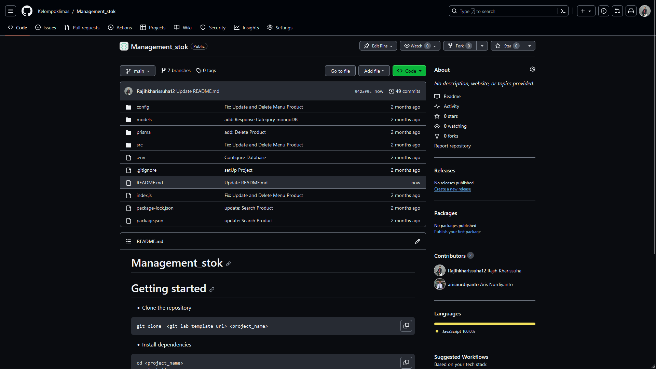Toggle Watch on this repository
656x369 pixels.
pos(416,46)
